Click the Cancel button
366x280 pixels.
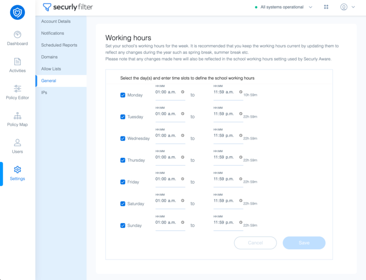255,243
